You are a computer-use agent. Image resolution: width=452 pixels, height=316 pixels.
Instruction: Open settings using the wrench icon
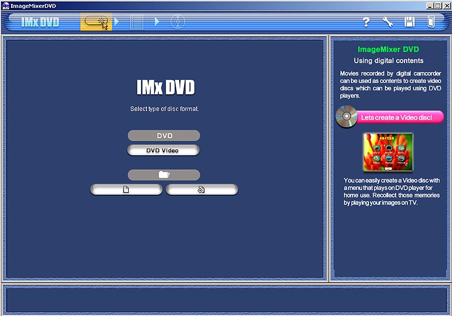coord(388,22)
